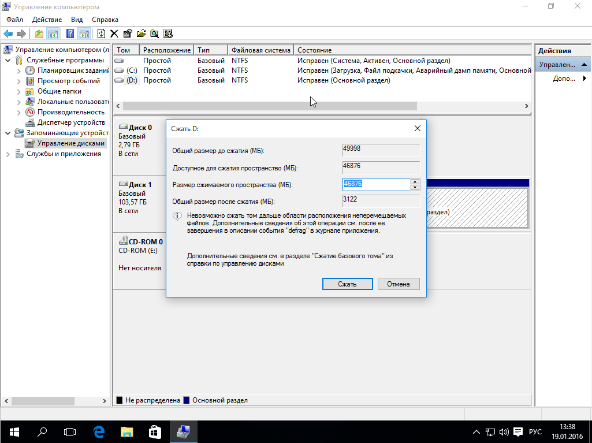Expand the Планировщик заданий tree node
This screenshot has height=443, width=592.
(19, 70)
